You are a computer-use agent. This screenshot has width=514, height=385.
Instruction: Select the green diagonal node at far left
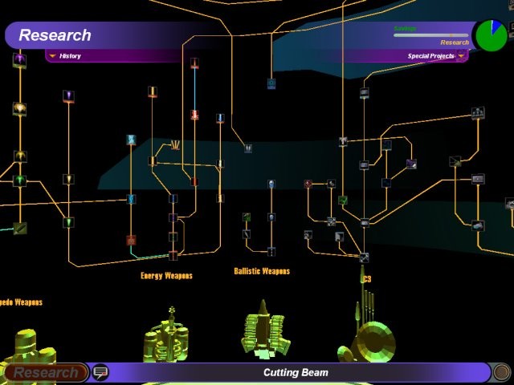20,229
